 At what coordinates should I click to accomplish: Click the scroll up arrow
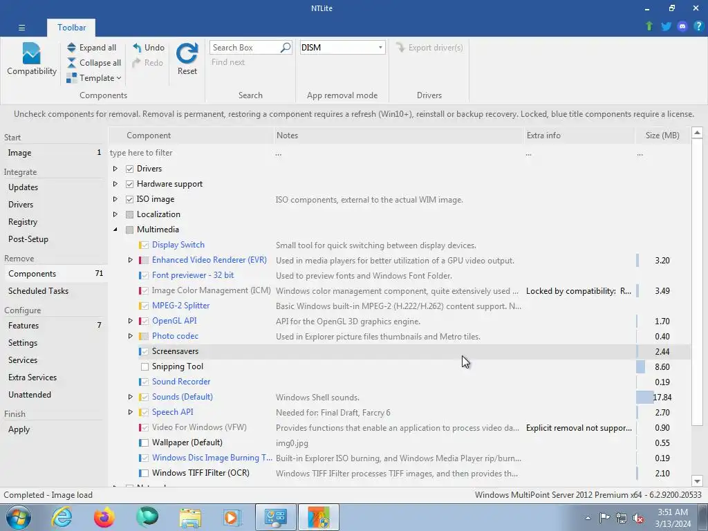(697, 133)
